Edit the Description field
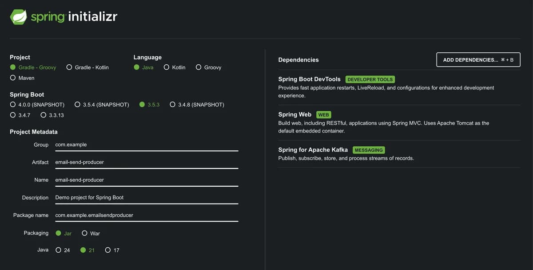Screen dimensions: 533x270 tap(147, 198)
